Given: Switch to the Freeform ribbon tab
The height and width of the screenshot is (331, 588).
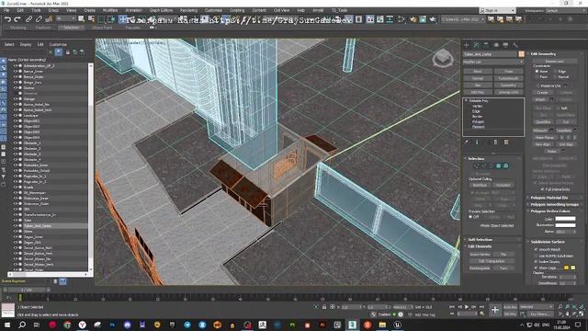Looking at the screenshot, I should click(42, 28).
